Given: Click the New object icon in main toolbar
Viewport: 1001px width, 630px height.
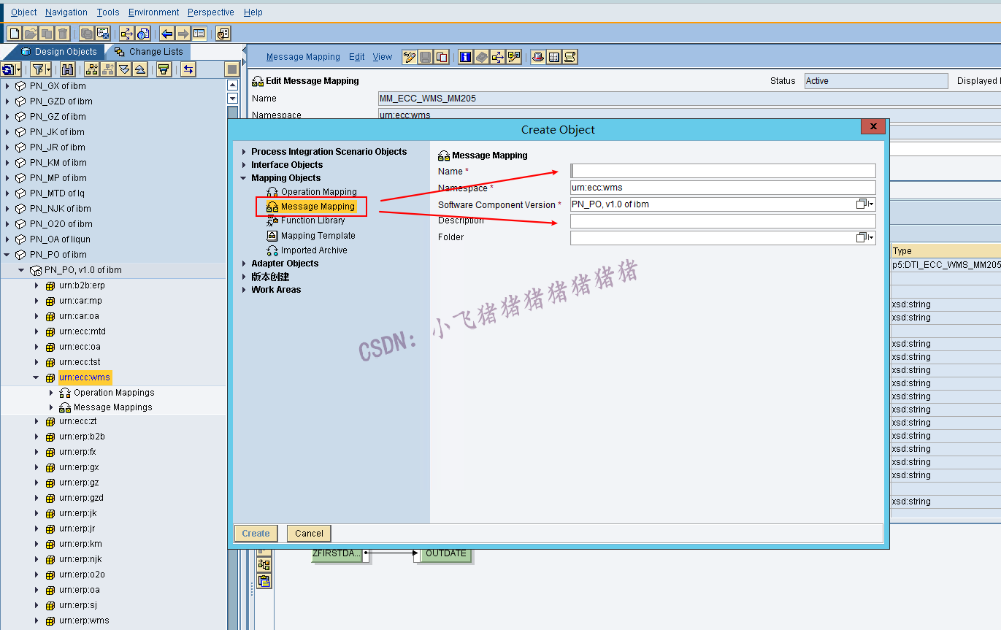Looking at the screenshot, I should pyautogui.click(x=14, y=34).
